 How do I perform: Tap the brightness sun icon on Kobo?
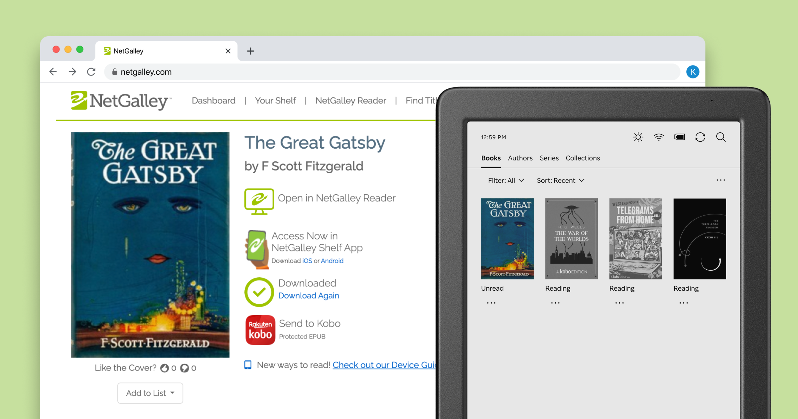pyautogui.click(x=638, y=137)
